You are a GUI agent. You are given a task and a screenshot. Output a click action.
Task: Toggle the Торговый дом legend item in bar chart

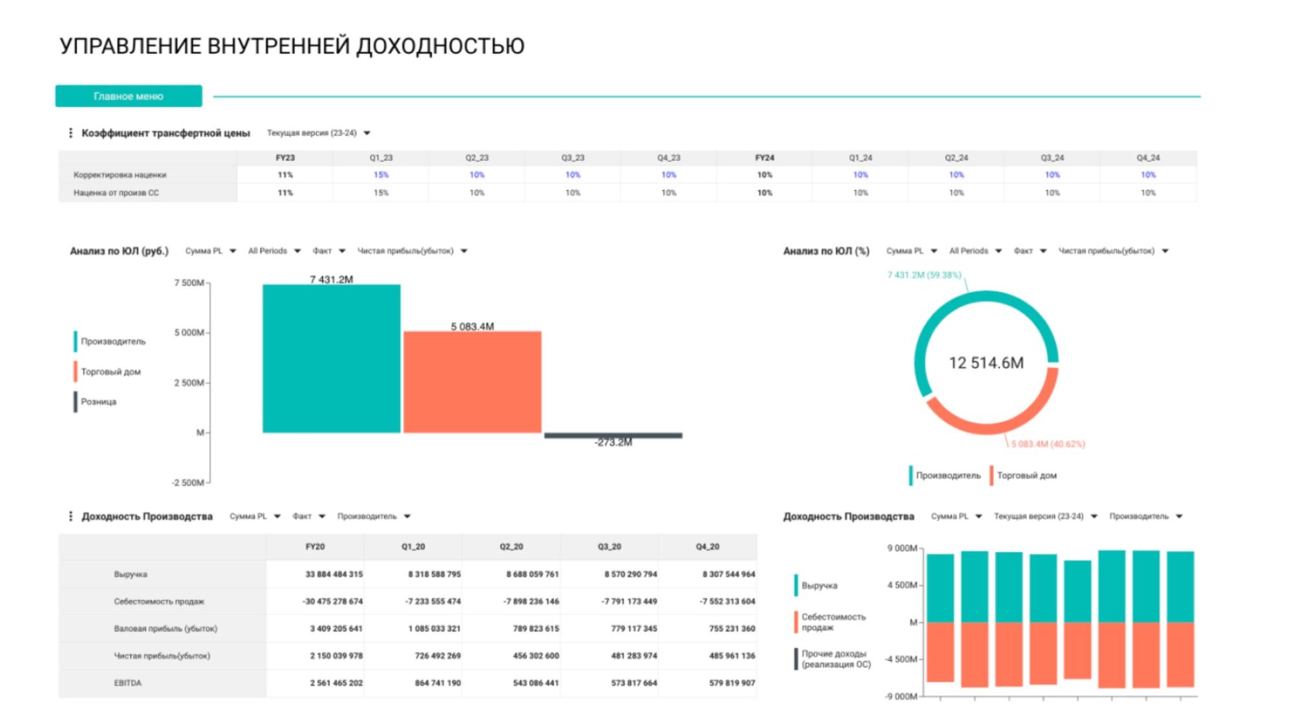(107, 371)
